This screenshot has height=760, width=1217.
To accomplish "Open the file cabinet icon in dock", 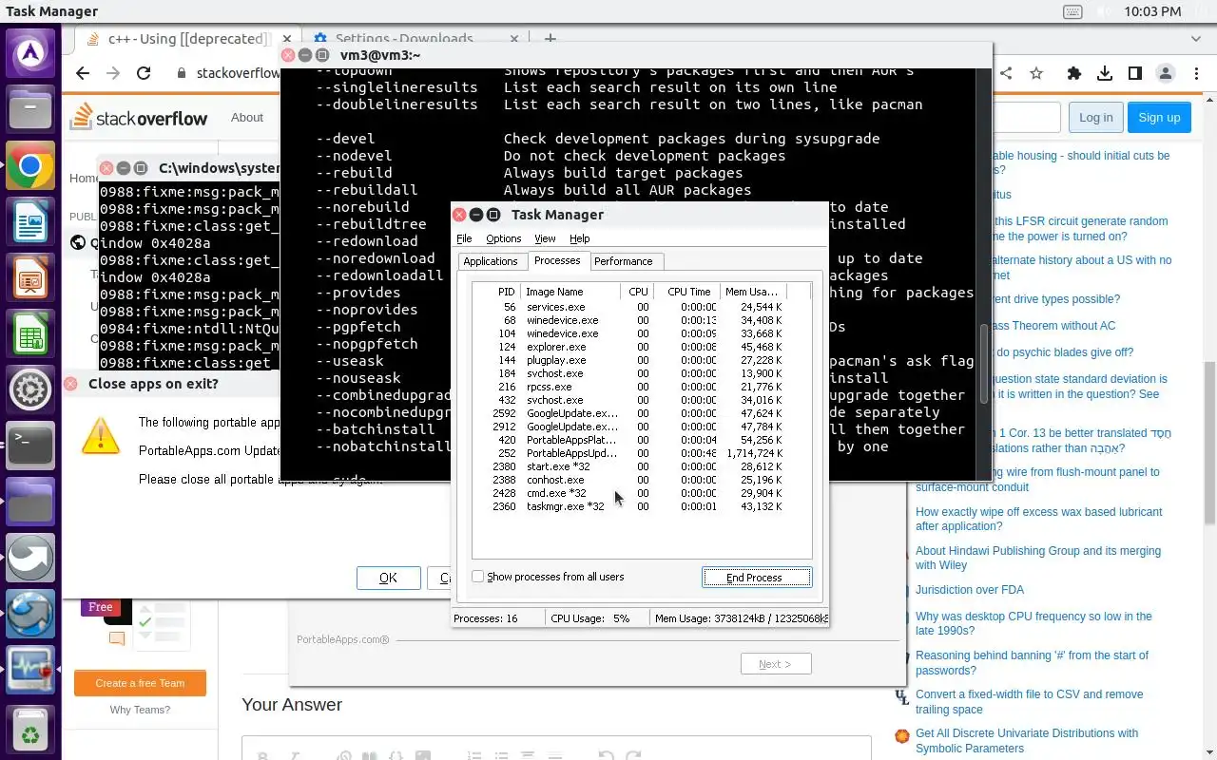I will tap(30, 111).
